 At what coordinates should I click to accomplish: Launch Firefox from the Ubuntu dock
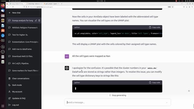(x=3, y=5)
